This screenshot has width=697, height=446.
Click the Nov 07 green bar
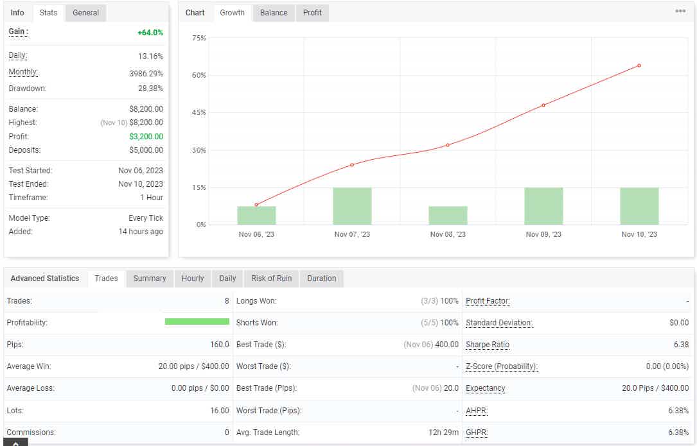352,206
